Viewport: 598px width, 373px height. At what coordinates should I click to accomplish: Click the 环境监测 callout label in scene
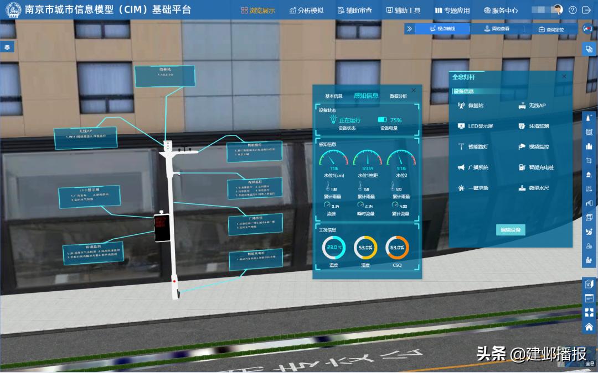[x=93, y=253]
